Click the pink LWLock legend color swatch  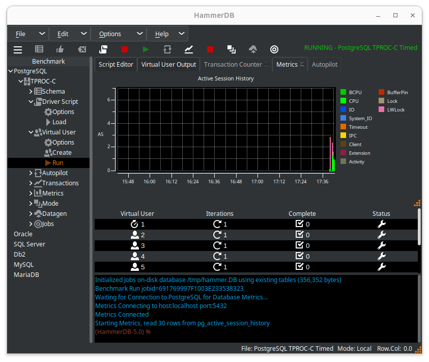[x=381, y=109]
